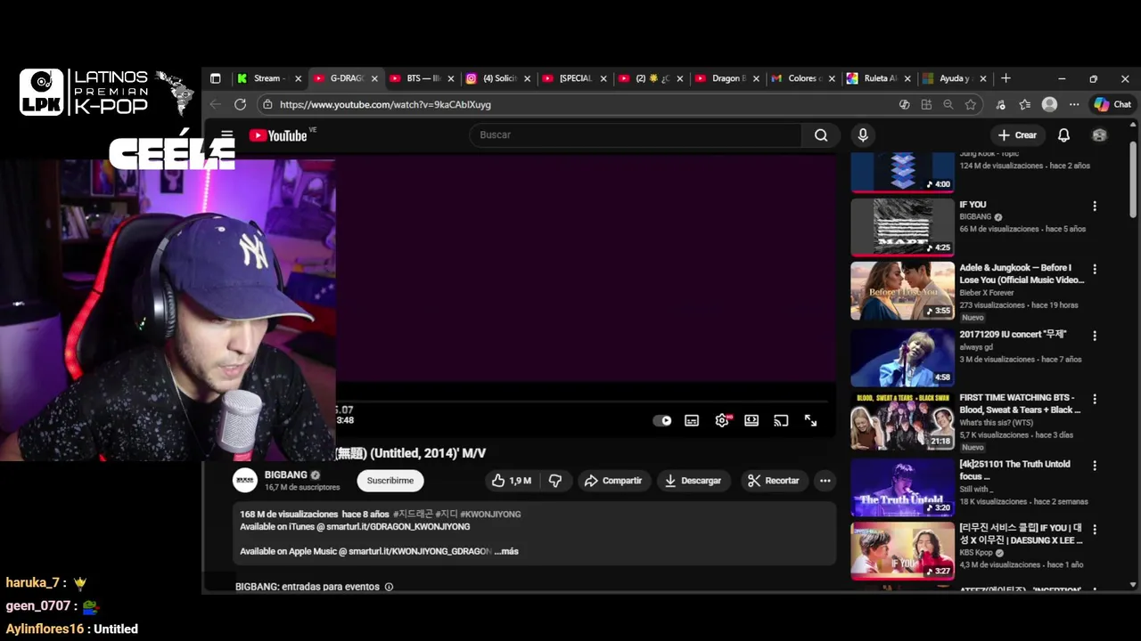1141x641 pixels.
Task: Open options for DAESUNG X LEE video
Action: [x=1095, y=529]
